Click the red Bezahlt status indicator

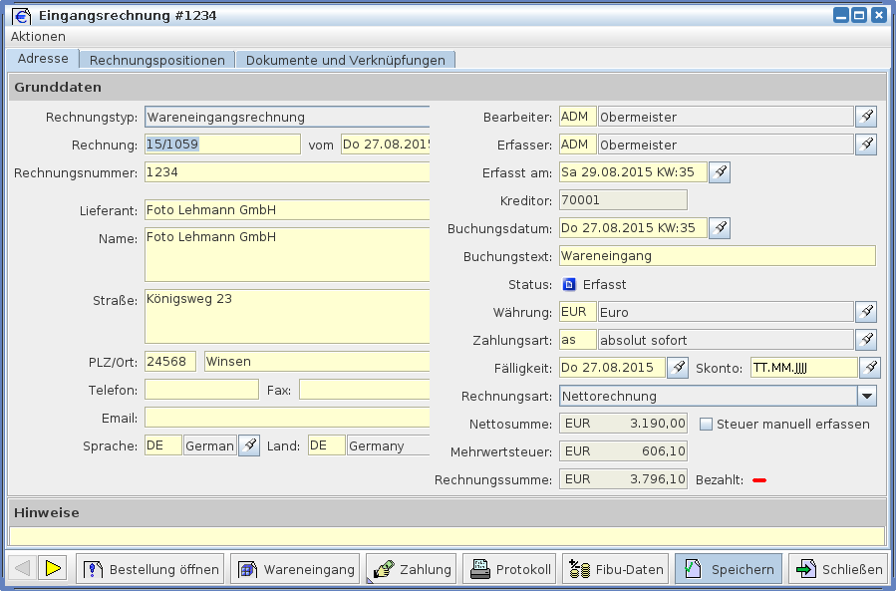click(759, 480)
